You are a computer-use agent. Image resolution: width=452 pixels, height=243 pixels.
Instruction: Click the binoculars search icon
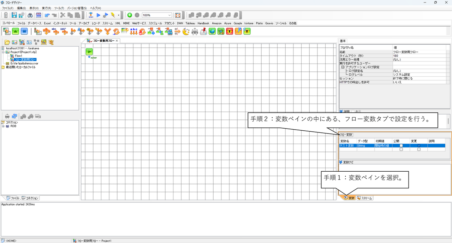click(x=30, y=15)
